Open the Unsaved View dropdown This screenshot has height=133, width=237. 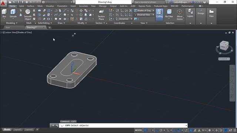(x=144, y=15)
